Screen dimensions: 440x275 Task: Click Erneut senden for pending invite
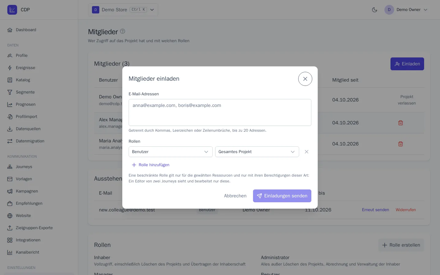click(x=376, y=210)
